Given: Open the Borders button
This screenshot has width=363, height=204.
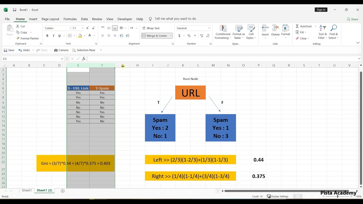Looking at the screenshot, I should 69,36.
